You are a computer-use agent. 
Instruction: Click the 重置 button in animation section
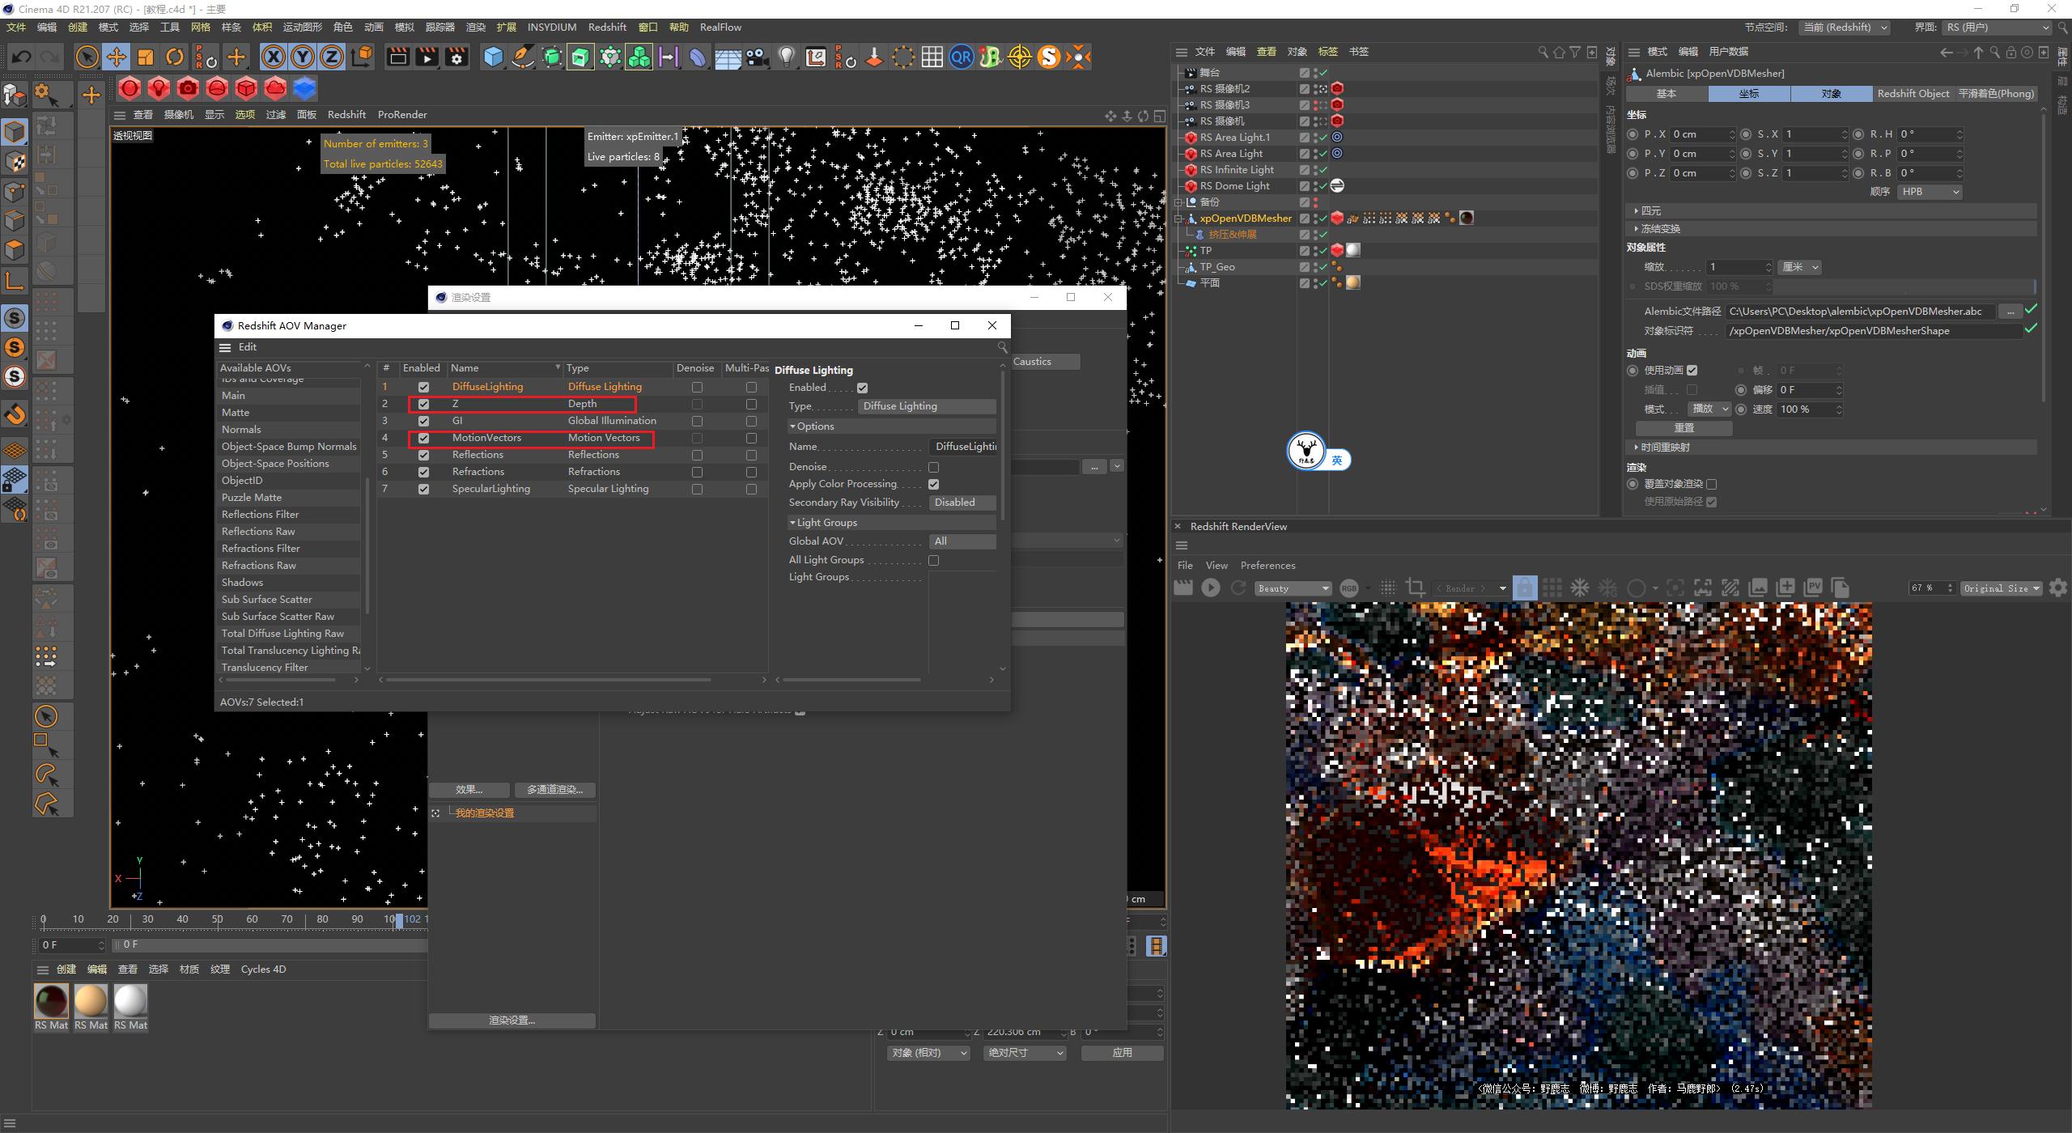coord(1683,428)
